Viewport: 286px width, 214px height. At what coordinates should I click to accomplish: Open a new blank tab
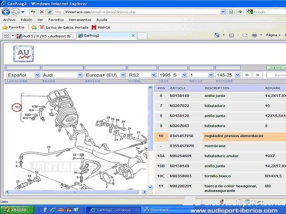click(x=143, y=36)
